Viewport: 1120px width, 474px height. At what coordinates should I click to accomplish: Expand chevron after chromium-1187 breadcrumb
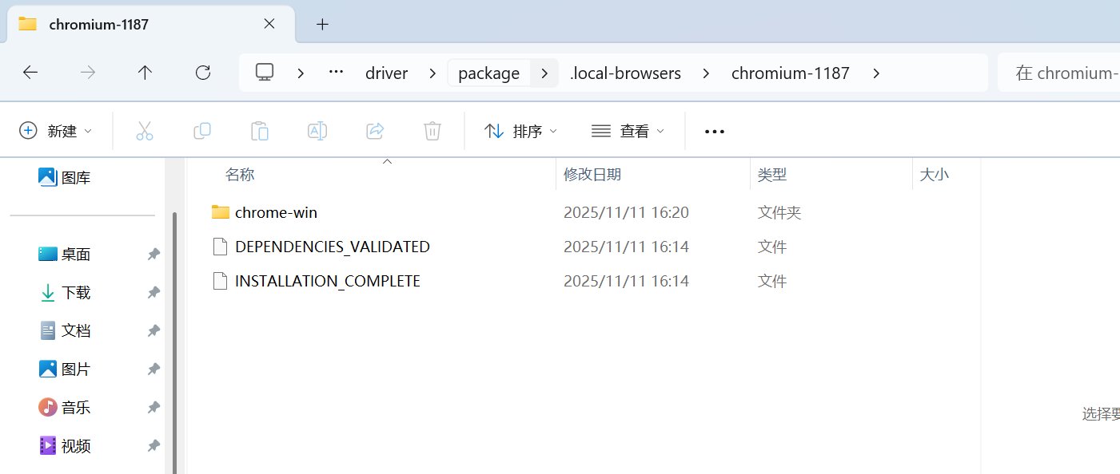(876, 73)
